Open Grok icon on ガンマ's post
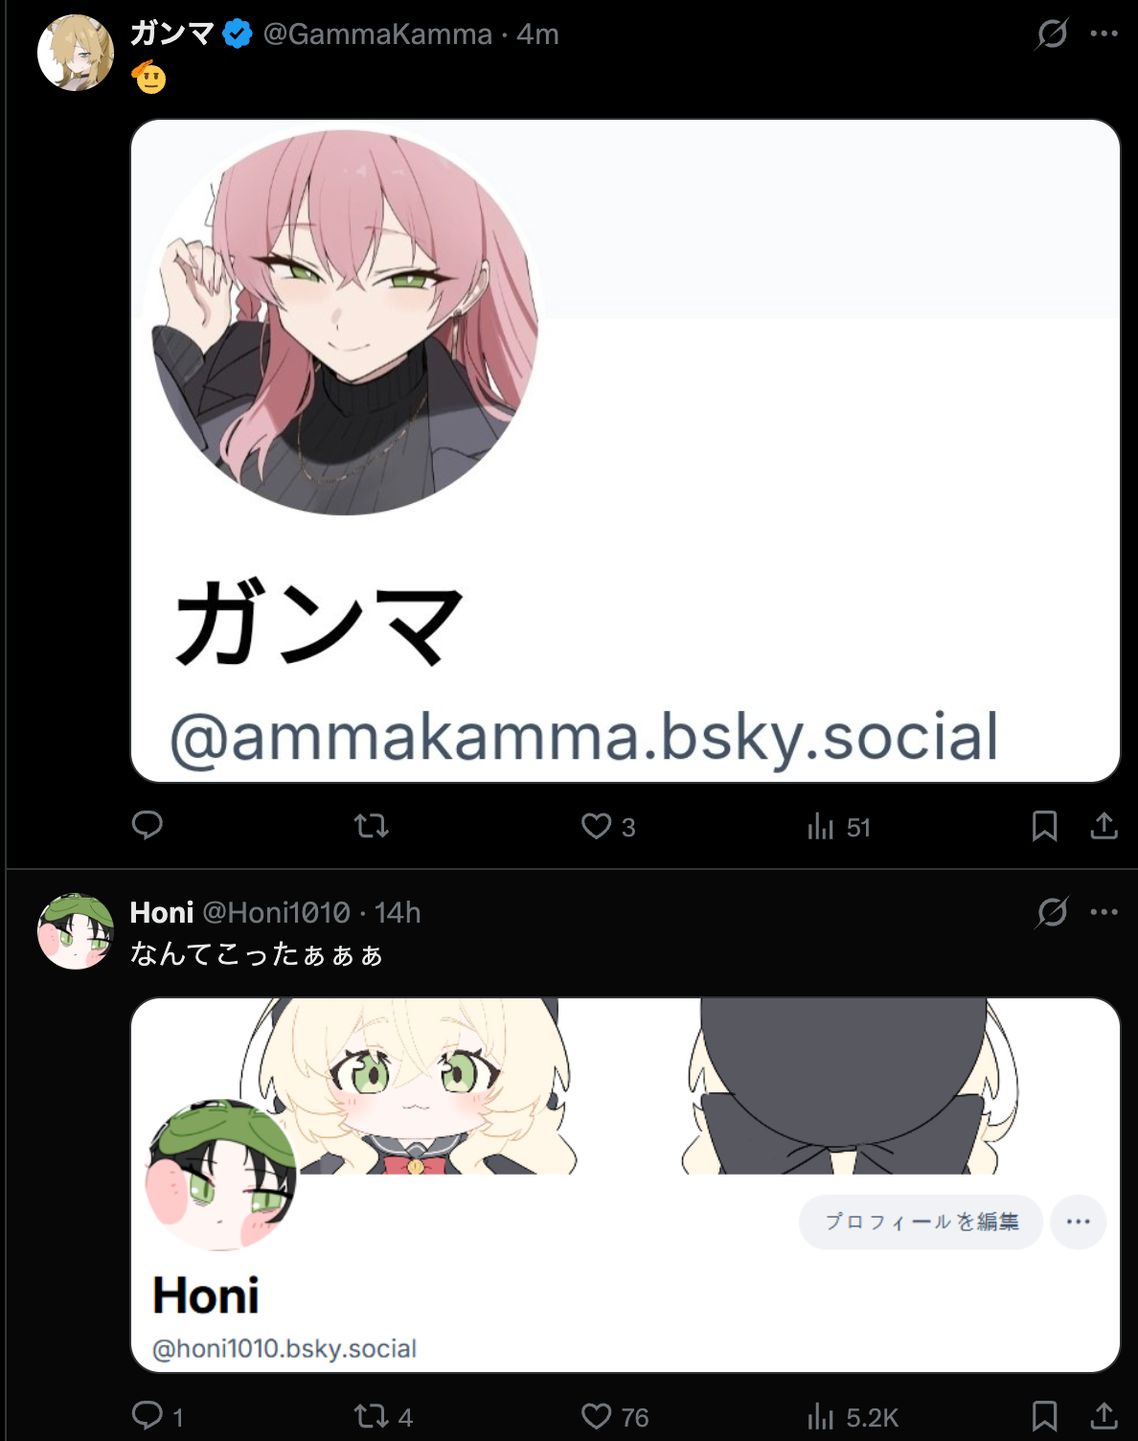This screenshot has width=1138, height=1441. [x=1052, y=34]
